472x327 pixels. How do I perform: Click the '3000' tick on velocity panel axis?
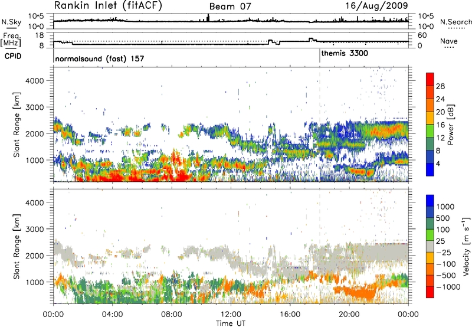pos(35,229)
